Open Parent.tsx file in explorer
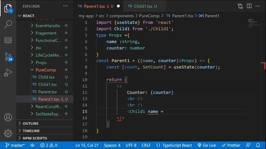The width and height of the screenshot is (266, 149). coord(47,92)
